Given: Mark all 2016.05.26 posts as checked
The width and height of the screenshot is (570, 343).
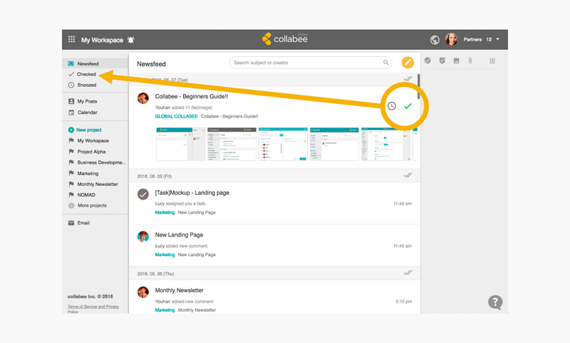Looking at the screenshot, I should point(408,273).
